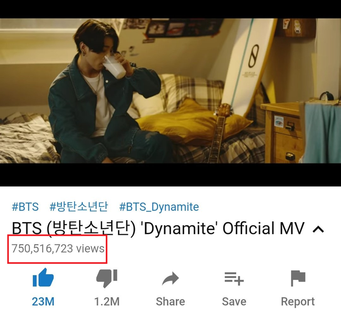Collapse the video description using the chevron
Screen dimensions: 341x318
click(x=318, y=229)
